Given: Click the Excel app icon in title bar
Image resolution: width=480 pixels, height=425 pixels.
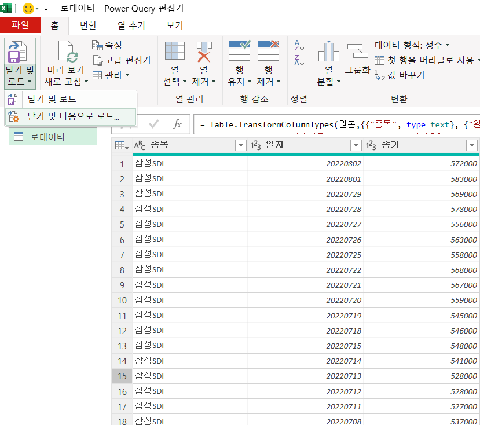Looking at the screenshot, I should (x=6, y=8).
